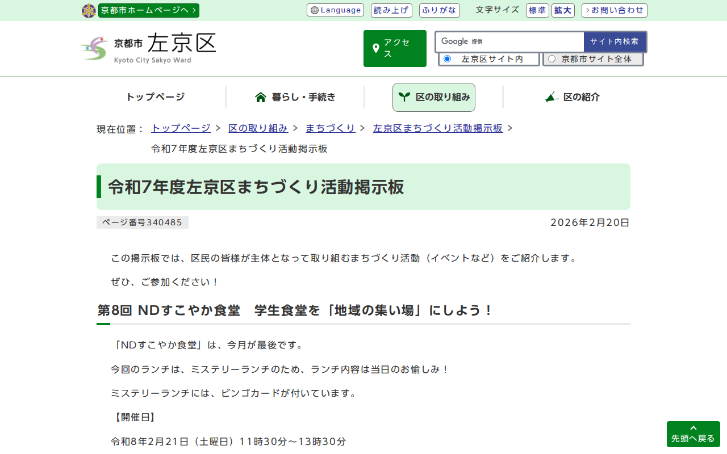
Task: Click the まちづくり breadcrumb link
Action: [x=331, y=128]
